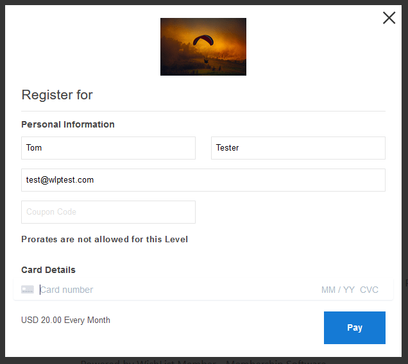The width and height of the screenshot is (408, 364).
Task: Click the Personal Information section label
Action: tap(68, 124)
